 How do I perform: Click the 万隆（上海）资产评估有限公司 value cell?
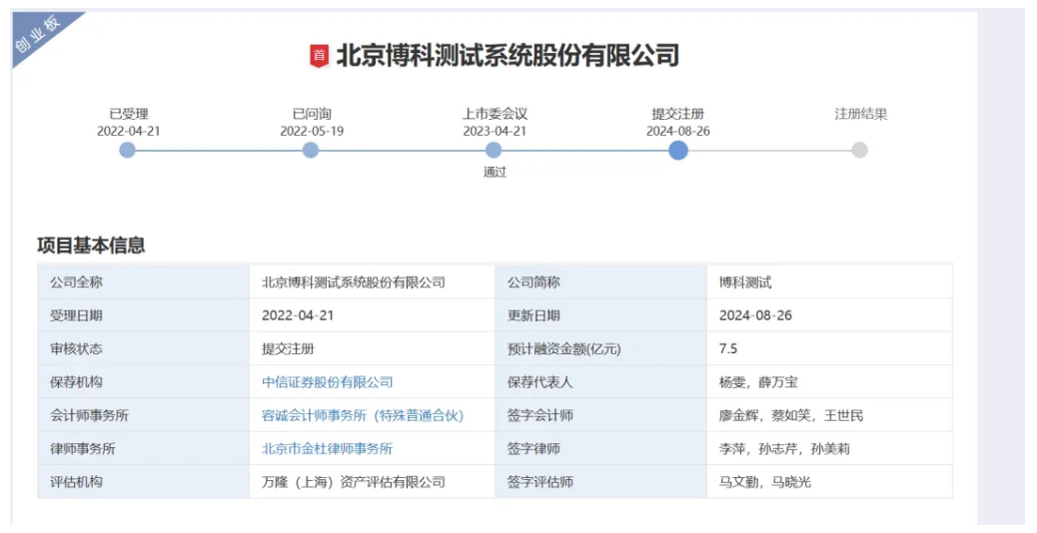372,481
